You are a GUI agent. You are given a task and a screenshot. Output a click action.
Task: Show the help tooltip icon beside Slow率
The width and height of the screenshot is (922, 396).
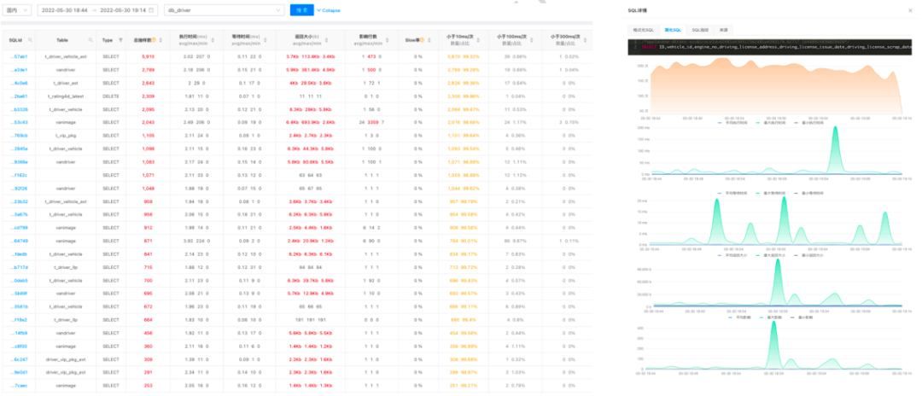[423, 40]
